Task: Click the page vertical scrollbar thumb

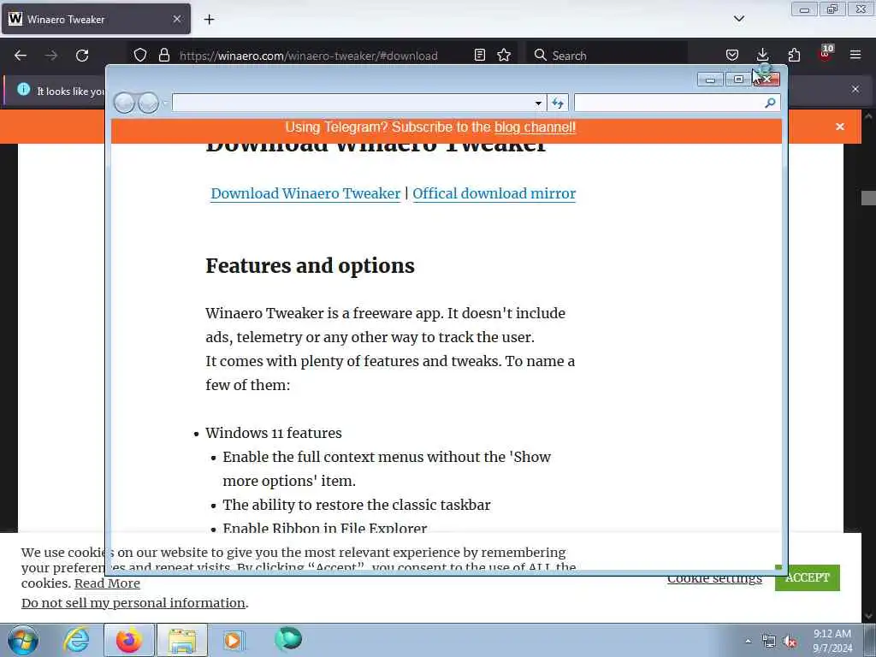Action: coord(868,198)
